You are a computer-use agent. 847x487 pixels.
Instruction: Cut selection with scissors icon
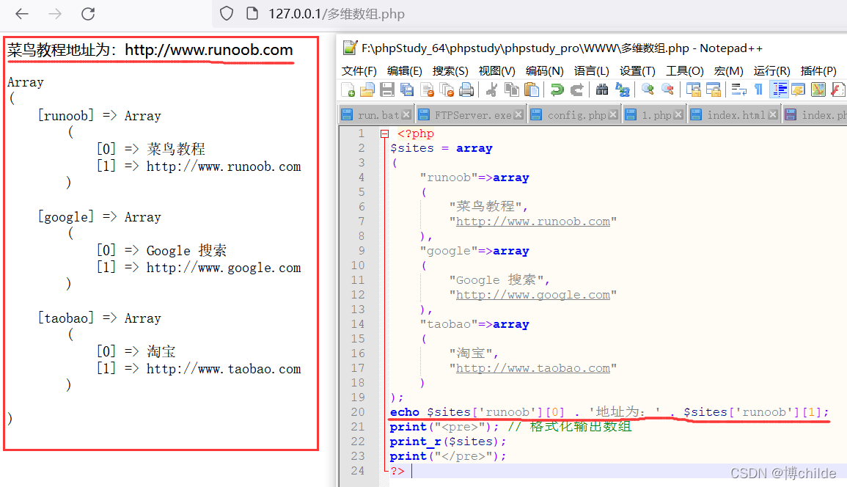[x=491, y=89]
